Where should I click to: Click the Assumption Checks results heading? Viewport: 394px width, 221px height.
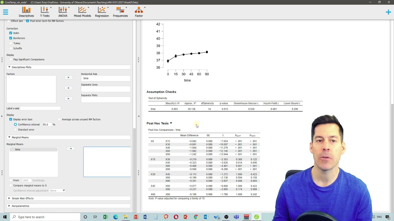tap(161, 92)
